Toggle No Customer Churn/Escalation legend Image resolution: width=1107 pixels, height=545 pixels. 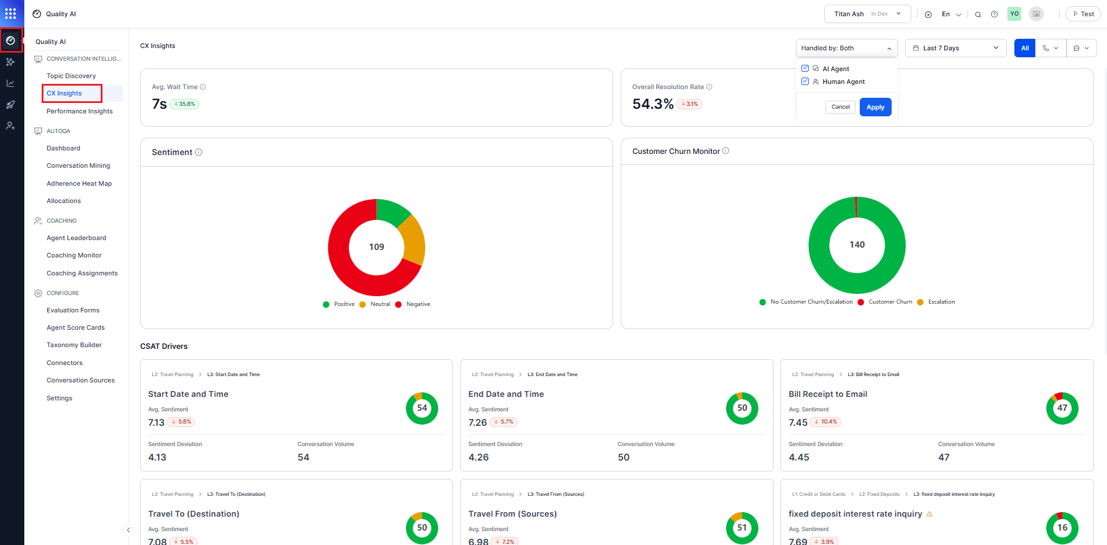pyautogui.click(x=806, y=302)
